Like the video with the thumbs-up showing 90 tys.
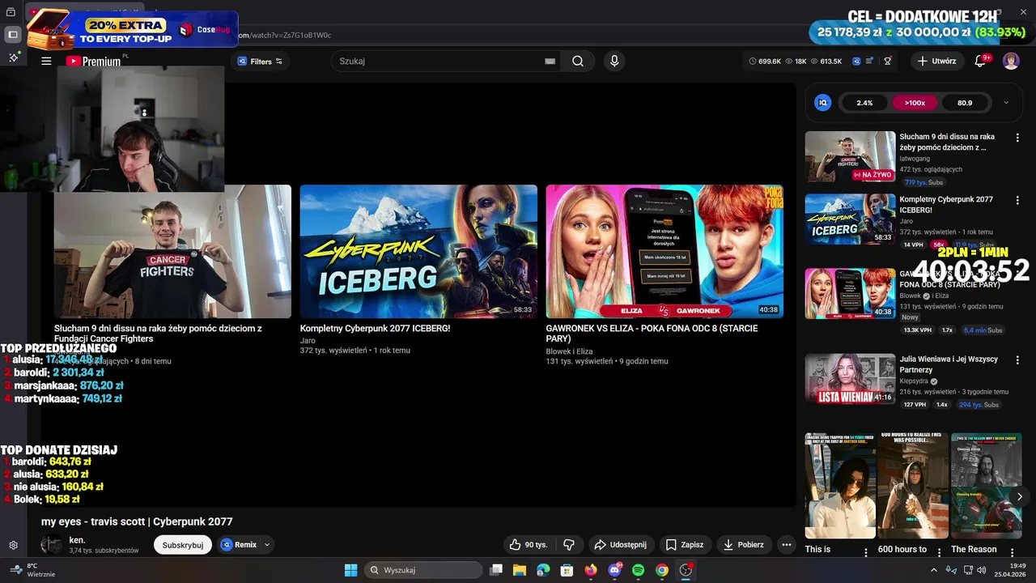1036x583 pixels. [528, 545]
